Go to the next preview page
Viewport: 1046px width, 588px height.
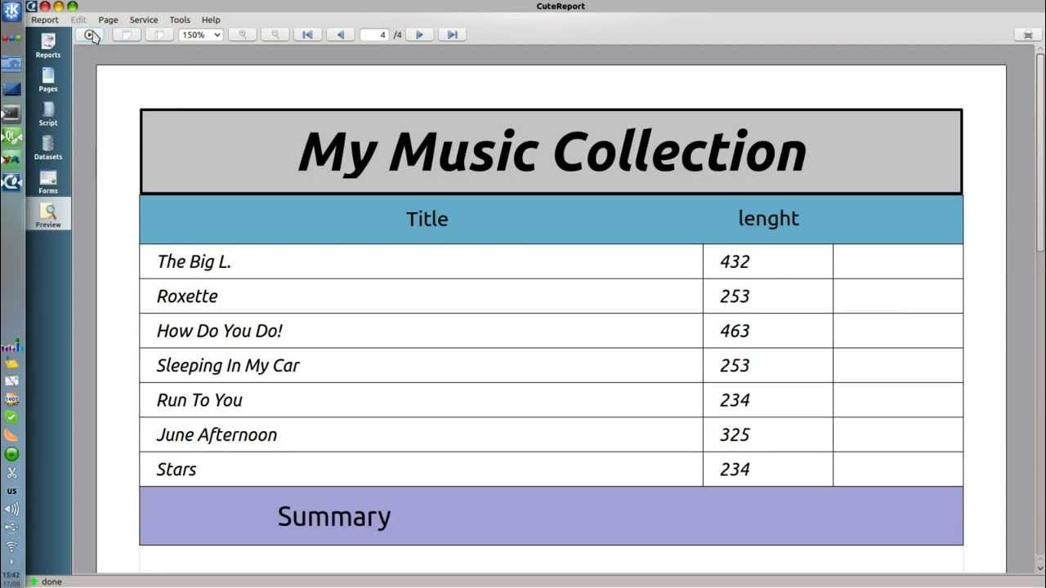pos(419,35)
